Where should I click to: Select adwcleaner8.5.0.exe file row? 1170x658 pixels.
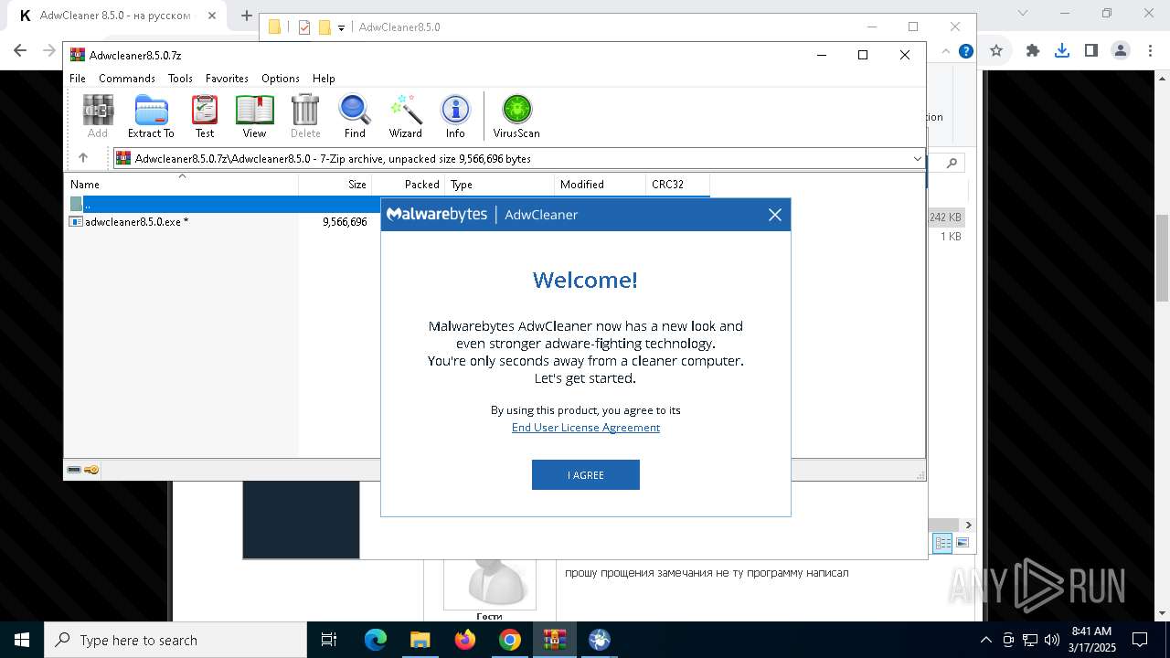[x=222, y=222]
